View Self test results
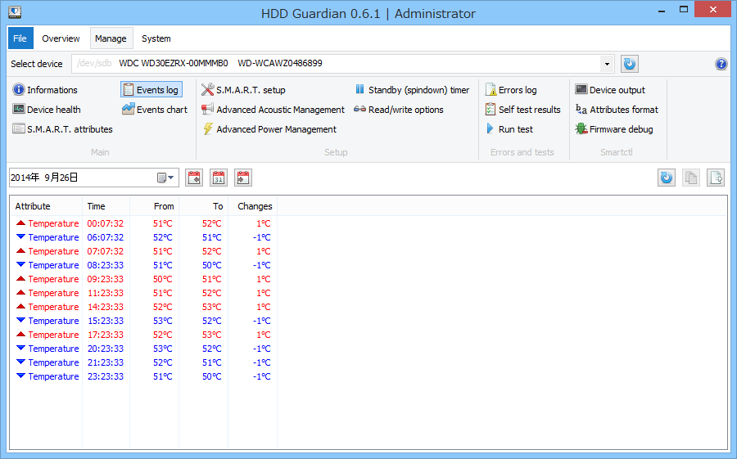Image resolution: width=737 pixels, height=459 pixels. (x=523, y=110)
